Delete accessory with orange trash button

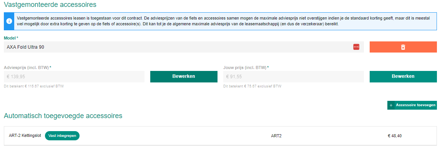pos(403,47)
